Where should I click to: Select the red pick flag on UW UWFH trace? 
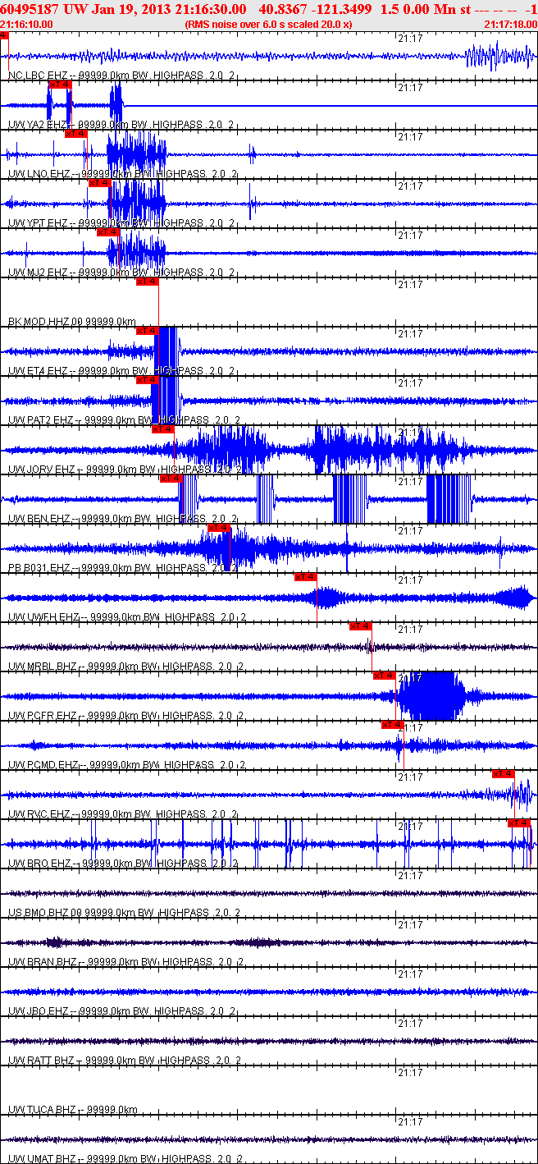tap(305, 577)
